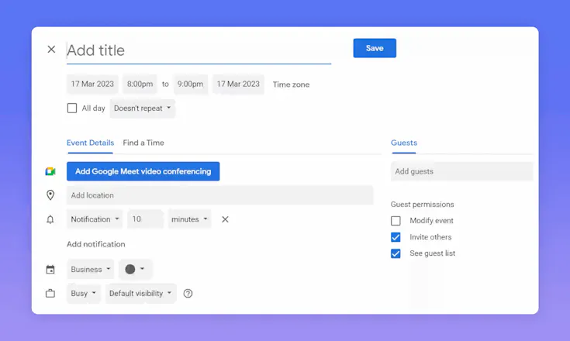Click the calendar icon beside Business
This screenshot has width=570, height=341.
(50, 270)
